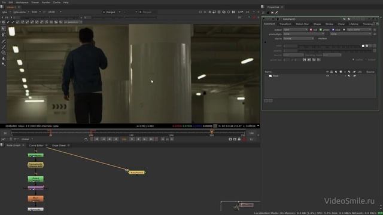Open the Clone tab in properties
This screenshot has width=383, height=215.
tap(341, 24)
